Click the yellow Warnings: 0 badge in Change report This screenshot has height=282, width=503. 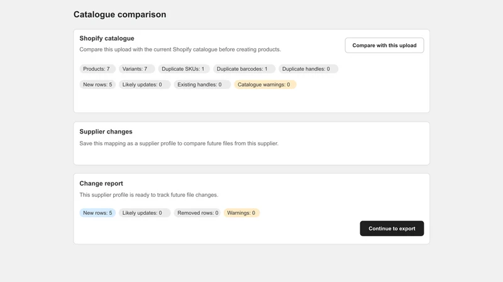241,212
